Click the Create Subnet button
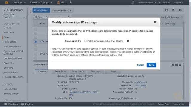Image resolution: width=191 pixels, height=107 pixels. coord(41,10)
